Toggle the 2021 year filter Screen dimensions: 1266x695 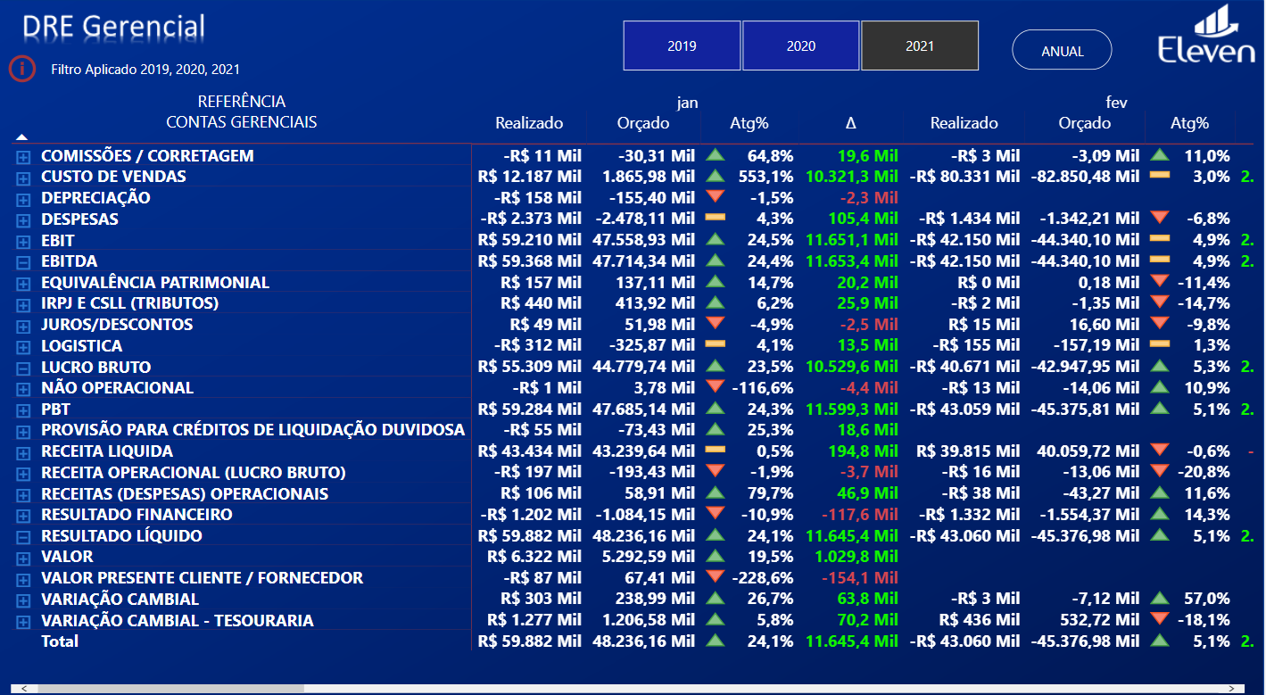919,46
